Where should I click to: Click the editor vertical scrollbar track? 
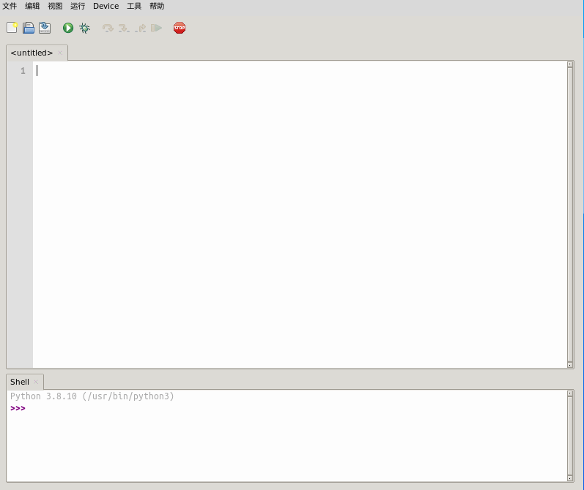pos(570,214)
